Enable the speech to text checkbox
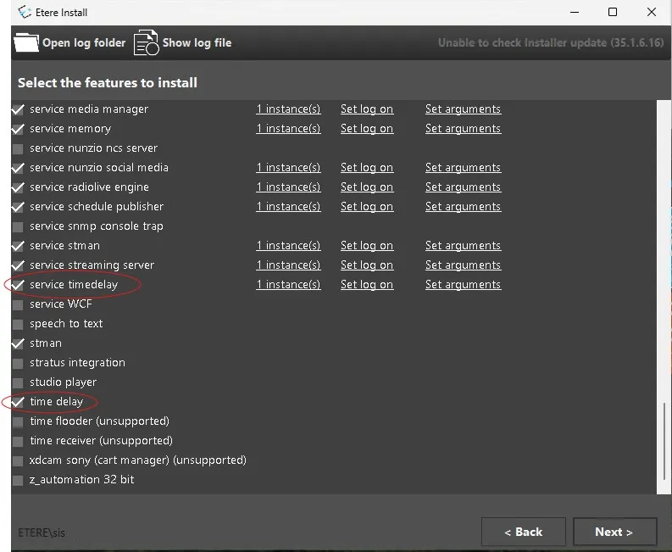672x552 pixels. (x=18, y=324)
